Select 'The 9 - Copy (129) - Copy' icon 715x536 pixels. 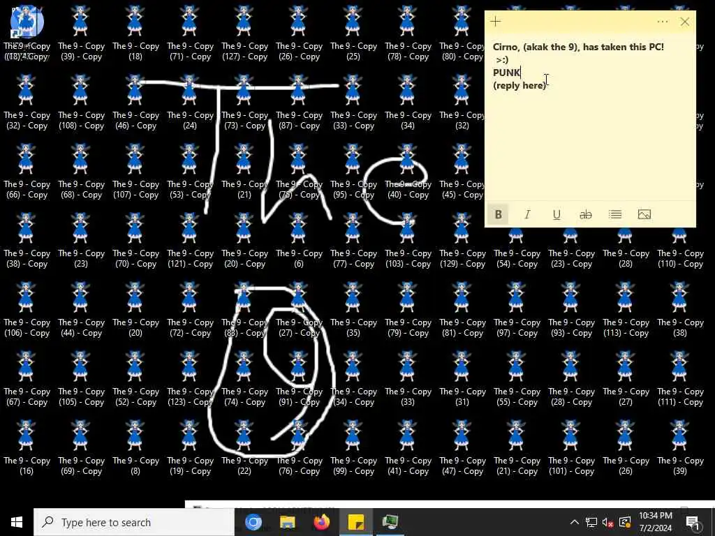462,240
